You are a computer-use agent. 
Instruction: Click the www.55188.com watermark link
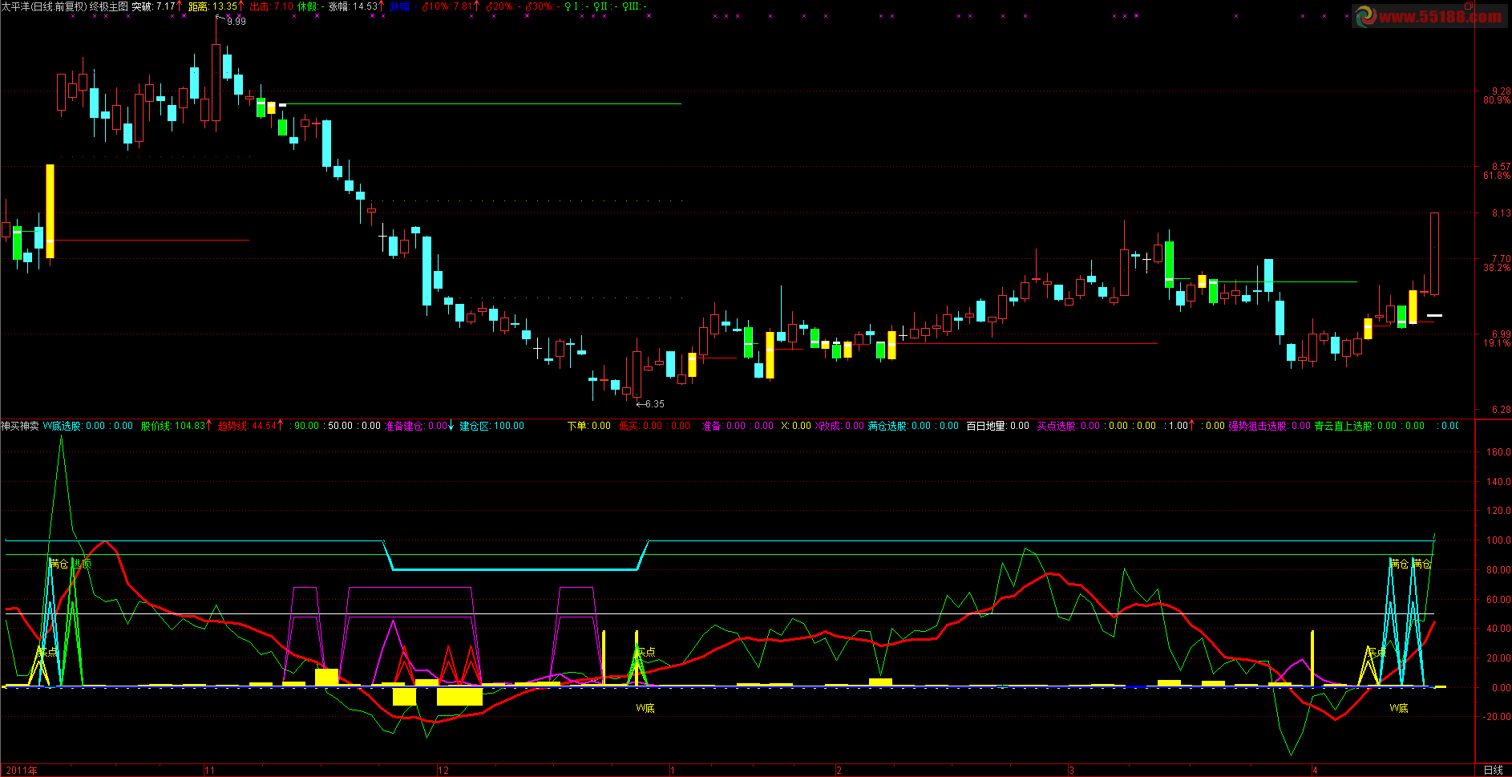coord(1439,16)
